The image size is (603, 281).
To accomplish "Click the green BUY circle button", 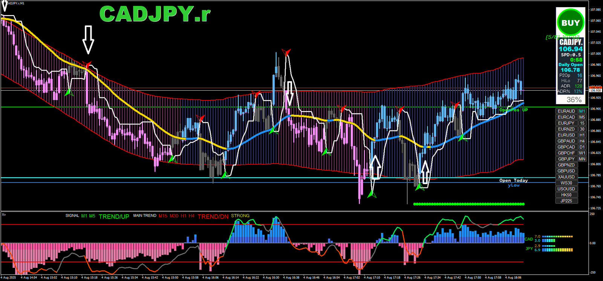I will [x=570, y=23].
